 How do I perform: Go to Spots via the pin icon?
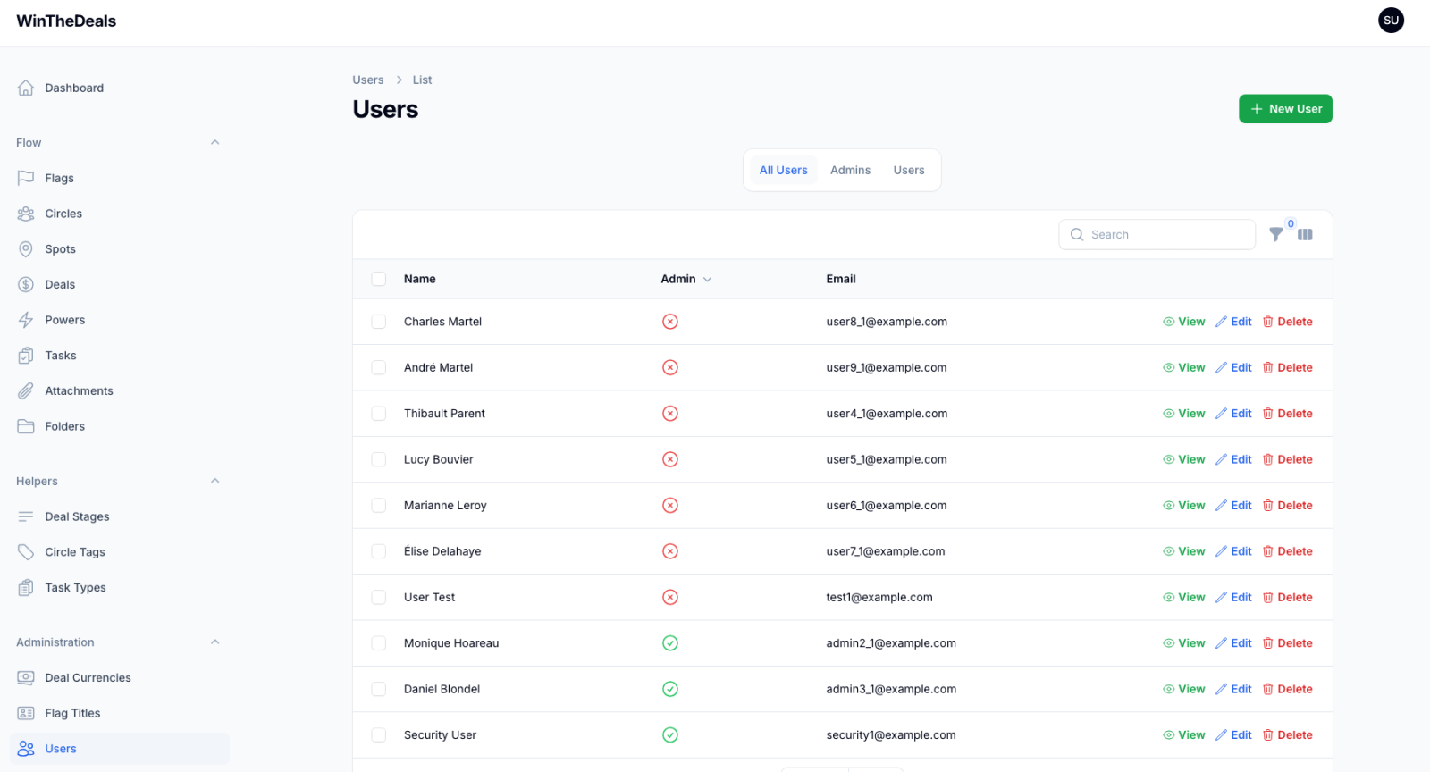click(x=26, y=249)
